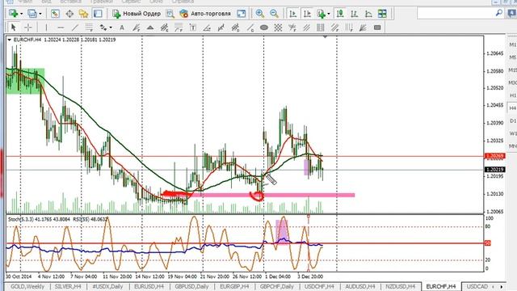Viewport: 517px width, 291px height.
Task: Switch chart to full screen icon
Action: tap(242, 14)
